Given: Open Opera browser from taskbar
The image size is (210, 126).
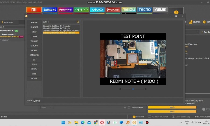Looking at the screenshot, I should [102, 123].
